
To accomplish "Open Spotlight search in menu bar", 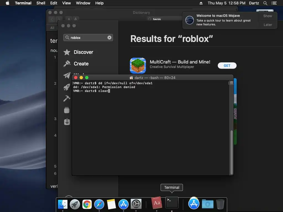I will (x=265, y=3).
